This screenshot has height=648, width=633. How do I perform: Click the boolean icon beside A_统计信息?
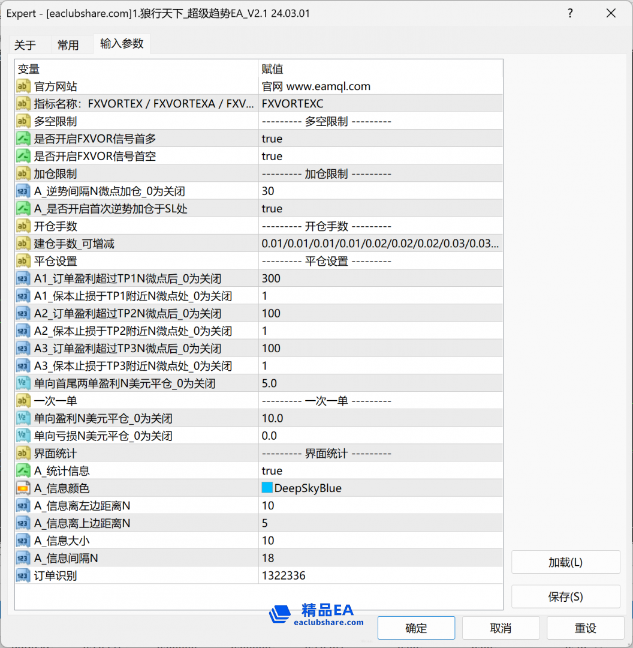point(23,471)
